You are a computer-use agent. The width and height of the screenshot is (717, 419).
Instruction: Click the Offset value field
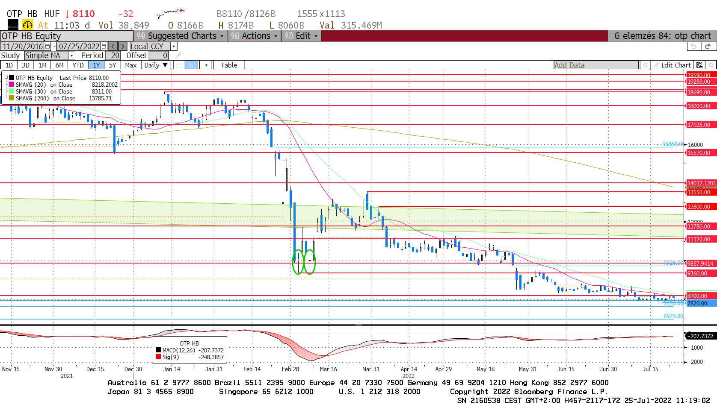click(x=159, y=56)
